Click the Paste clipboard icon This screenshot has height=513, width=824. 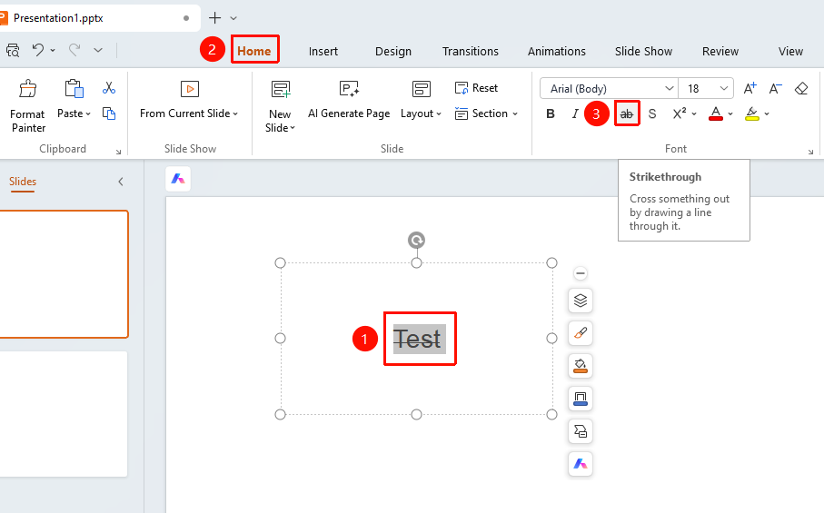[74, 89]
